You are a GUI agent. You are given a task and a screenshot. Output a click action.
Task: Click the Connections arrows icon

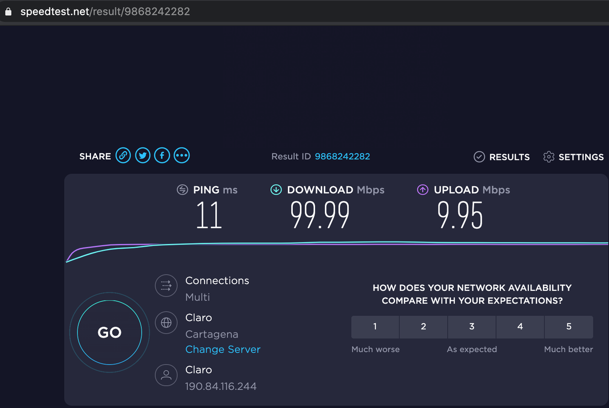(x=166, y=286)
